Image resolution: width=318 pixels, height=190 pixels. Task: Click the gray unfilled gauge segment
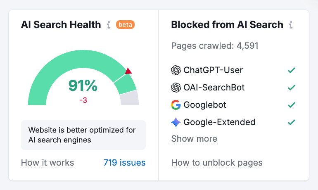pos(130,98)
